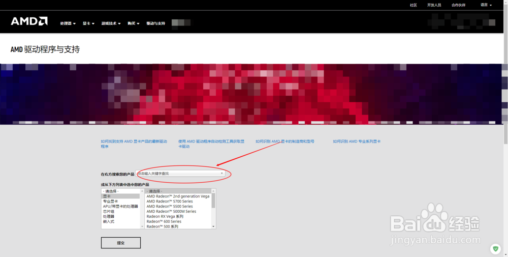Screen dimensions: 508x257
Task: Select 专业显卡 in the category list
Action: tap(120, 201)
